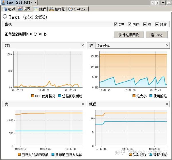Click the Profiler clock icon
Viewport: 172px width, 160px height.
point(71,9)
